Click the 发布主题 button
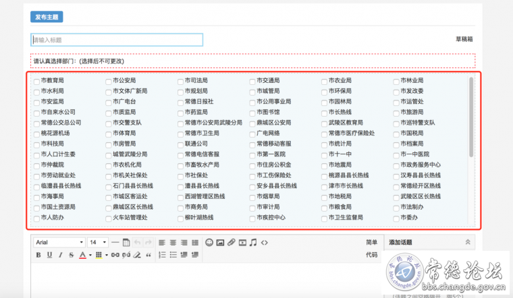 tap(47, 17)
